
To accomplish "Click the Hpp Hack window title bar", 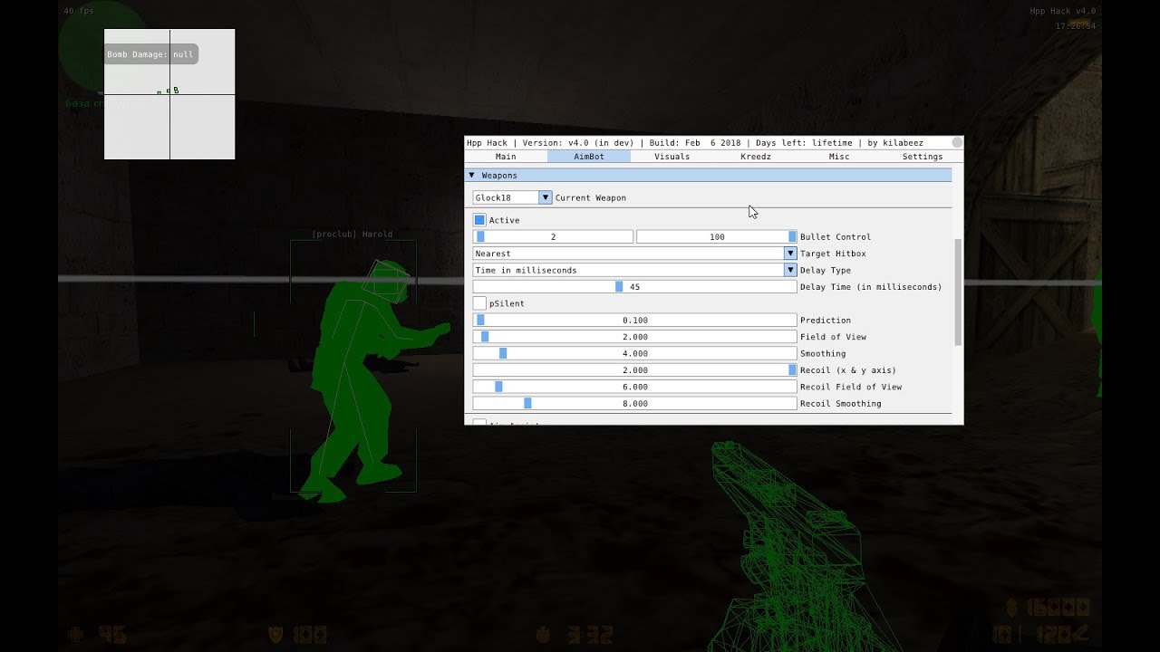I will point(713,143).
